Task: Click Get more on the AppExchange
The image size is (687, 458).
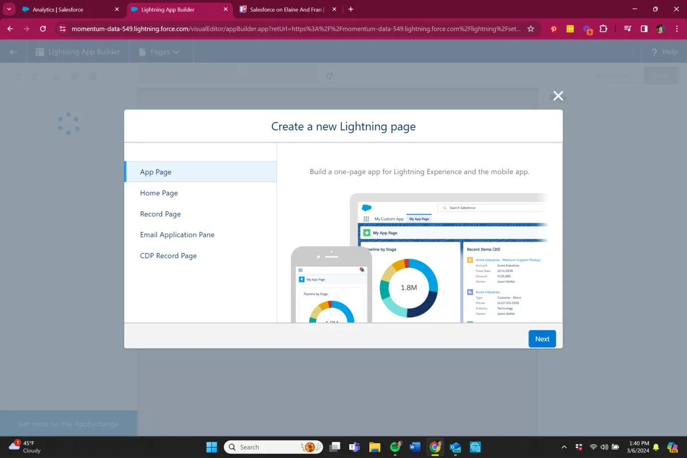Action: click(x=68, y=424)
